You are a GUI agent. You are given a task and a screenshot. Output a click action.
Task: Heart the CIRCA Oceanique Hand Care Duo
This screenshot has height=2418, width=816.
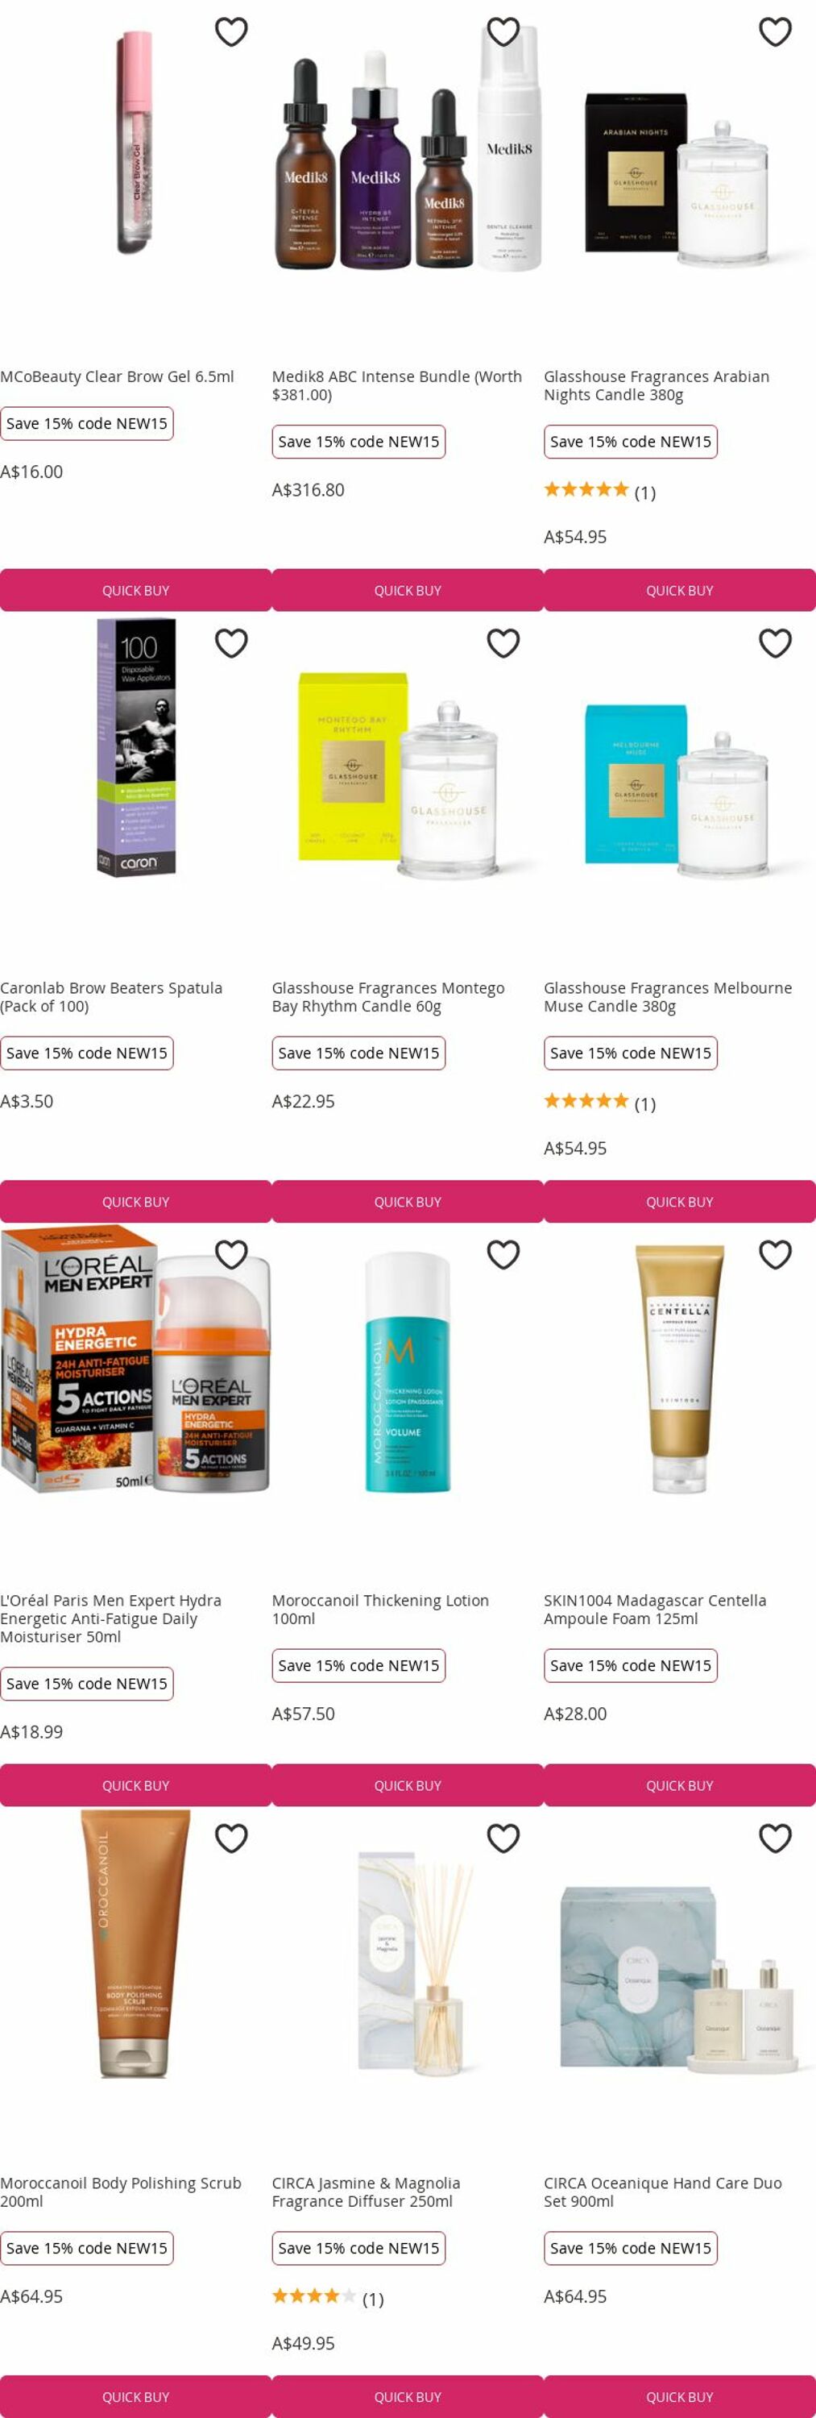775,1838
